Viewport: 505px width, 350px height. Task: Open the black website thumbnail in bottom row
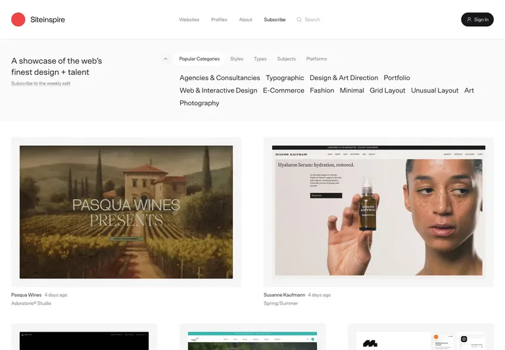pyautogui.click(x=84, y=341)
